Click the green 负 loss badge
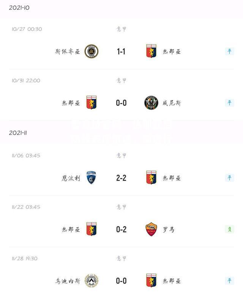Viewport: 243px width, 295px height. [229, 229]
